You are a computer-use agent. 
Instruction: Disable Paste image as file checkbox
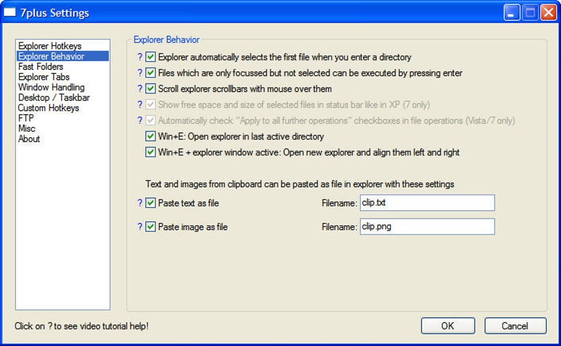click(x=151, y=227)
